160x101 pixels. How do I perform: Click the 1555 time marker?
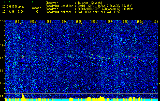(x=79, y=22)
